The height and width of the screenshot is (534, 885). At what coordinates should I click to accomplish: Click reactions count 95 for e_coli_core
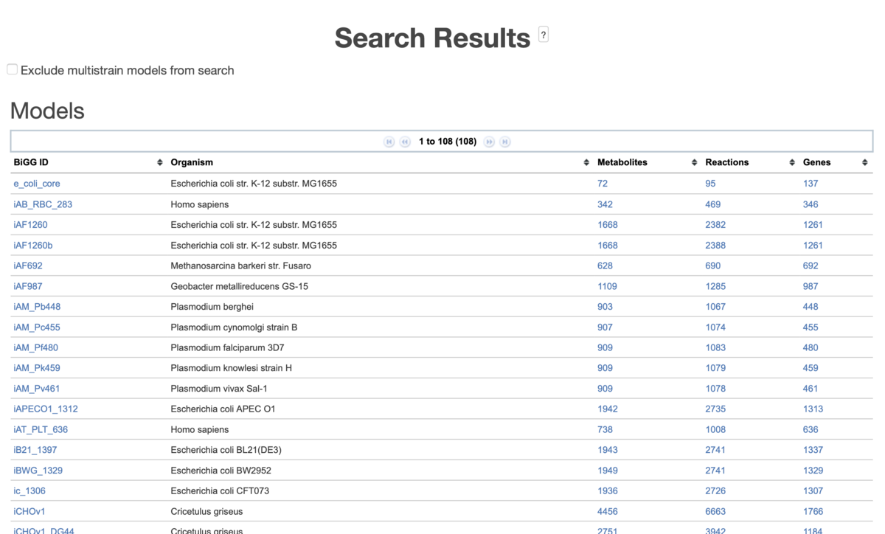[x=710, y=184]
